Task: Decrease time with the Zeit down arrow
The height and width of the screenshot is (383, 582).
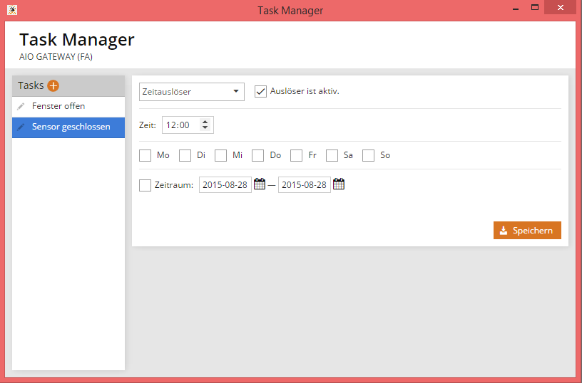Action: tap(205, 128)
